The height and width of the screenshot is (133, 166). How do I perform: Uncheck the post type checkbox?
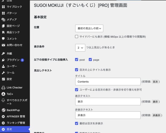pos(77,60)
